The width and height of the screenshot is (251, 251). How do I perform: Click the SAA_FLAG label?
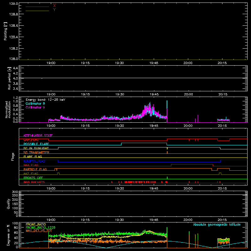click(31, 165)
